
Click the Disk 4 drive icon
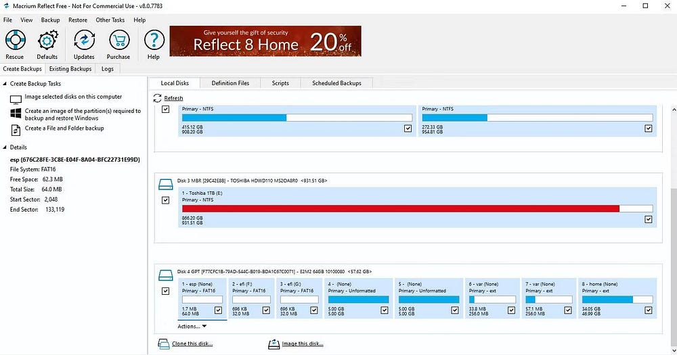165,275
